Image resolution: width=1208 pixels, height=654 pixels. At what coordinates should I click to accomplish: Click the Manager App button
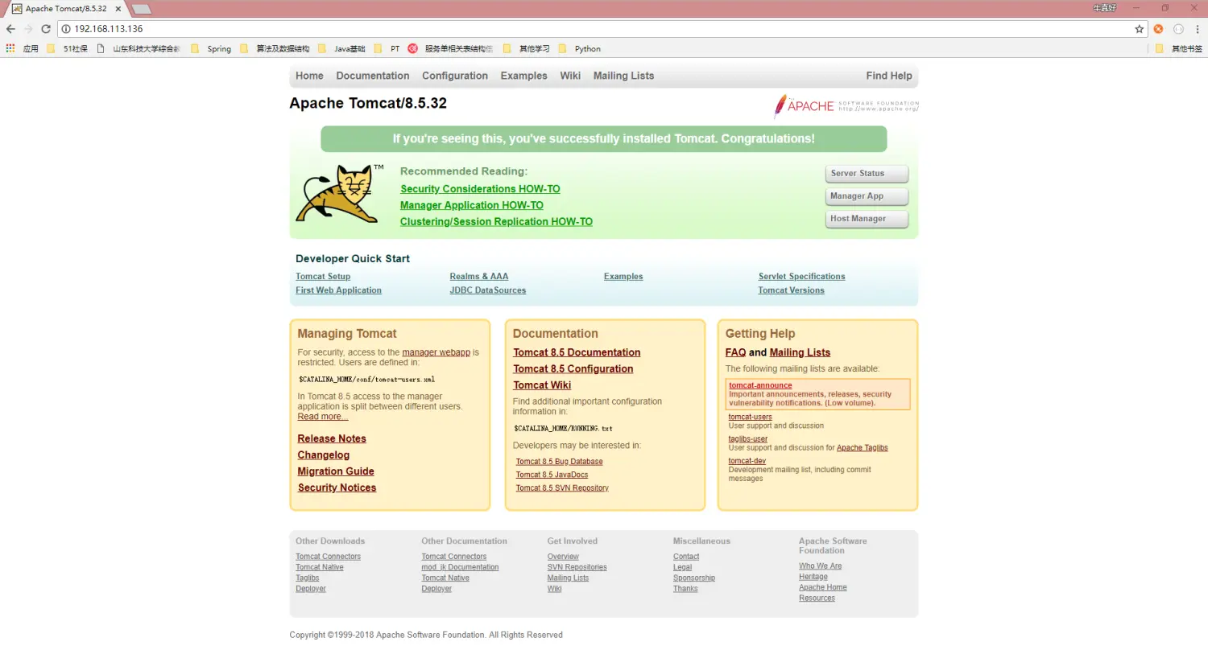(867, 196)
